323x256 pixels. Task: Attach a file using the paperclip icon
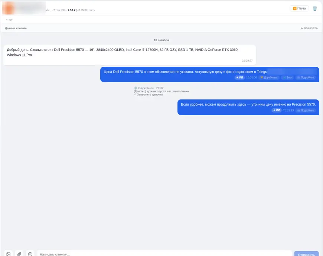pyautogui.click(x=19, y=254)
